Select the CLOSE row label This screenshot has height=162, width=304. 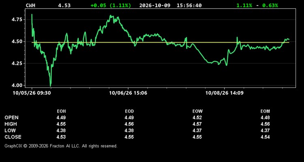click(x=13, y=137)
